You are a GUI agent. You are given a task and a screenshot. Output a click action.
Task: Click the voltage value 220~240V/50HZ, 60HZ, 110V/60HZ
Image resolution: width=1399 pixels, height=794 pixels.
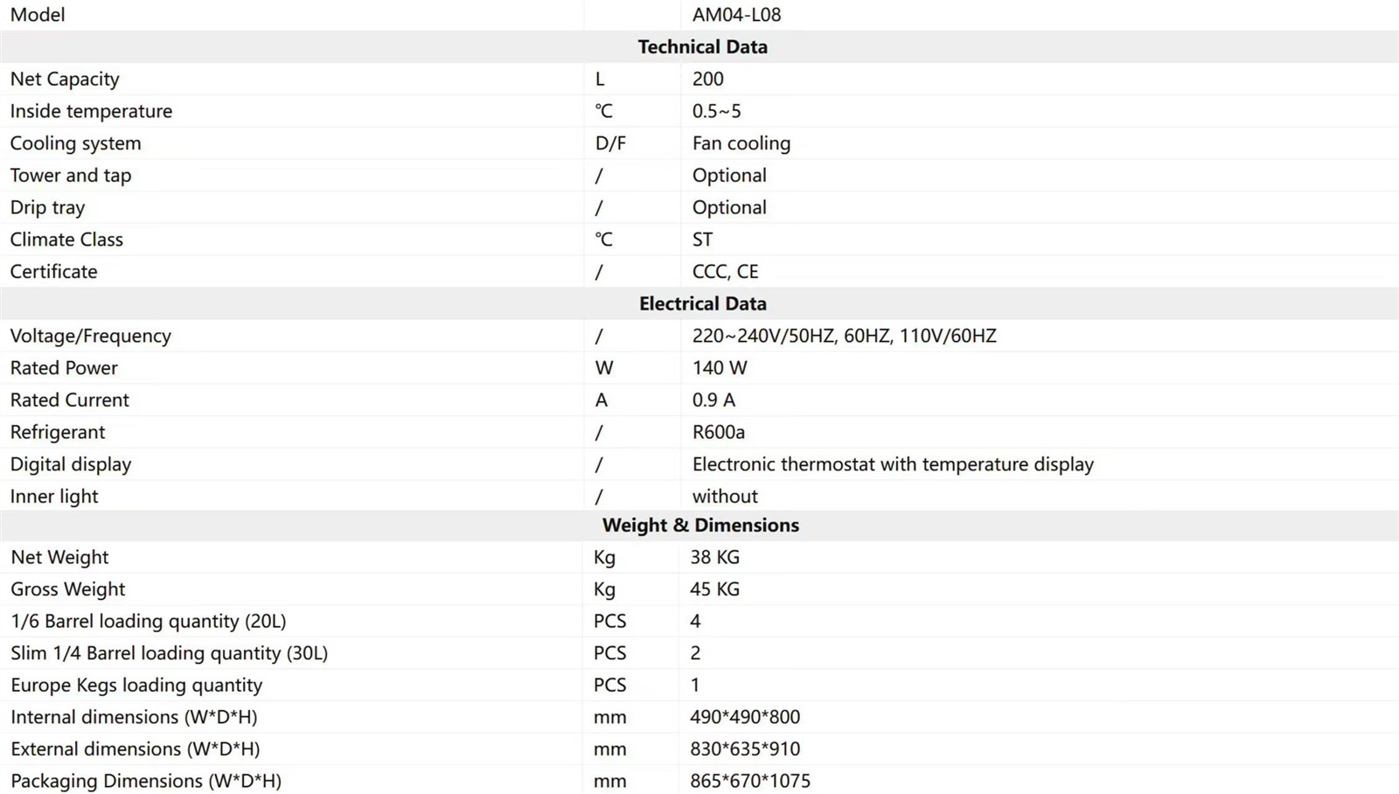(x=844, y=336)
